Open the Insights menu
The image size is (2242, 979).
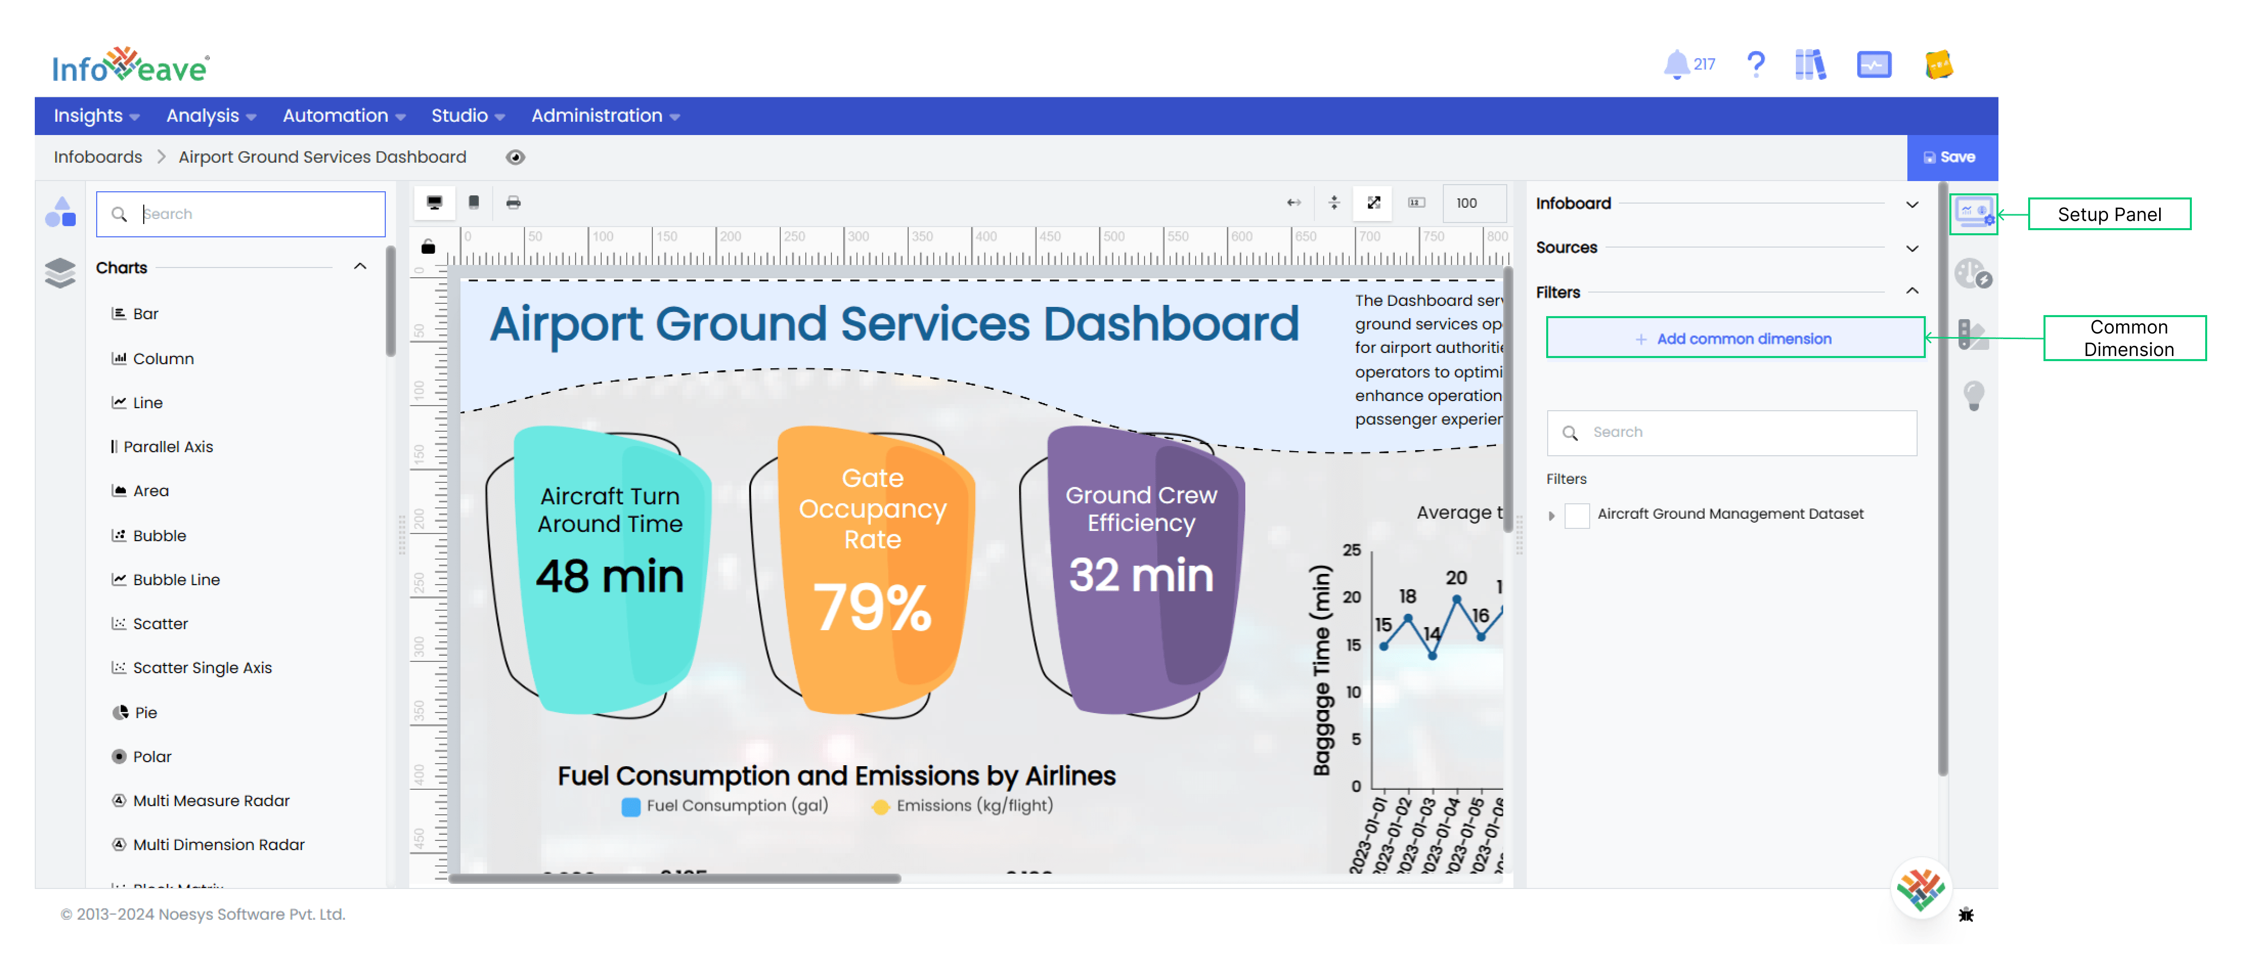(x=96, y=116)
